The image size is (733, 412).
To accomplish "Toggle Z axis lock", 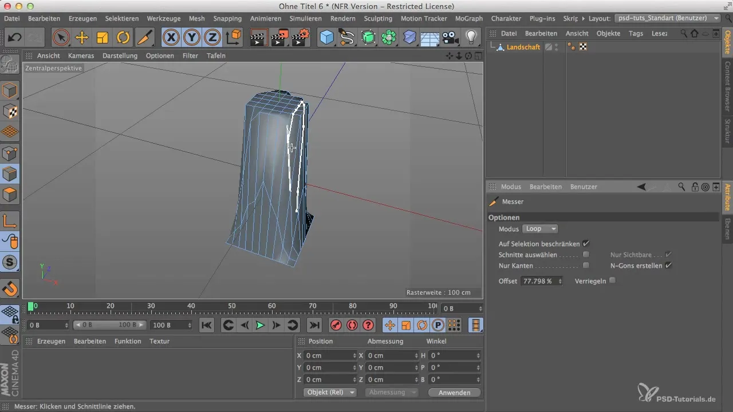I will pos(212,38).
